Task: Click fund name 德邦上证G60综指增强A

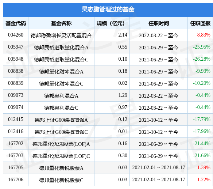Action: pyautogui.click(x=61, y=120)
